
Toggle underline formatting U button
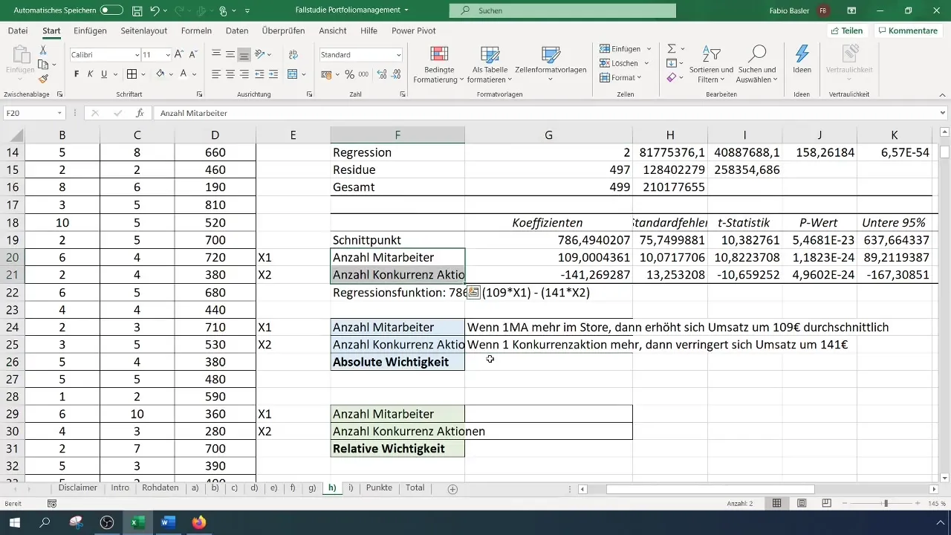point(104,74)
